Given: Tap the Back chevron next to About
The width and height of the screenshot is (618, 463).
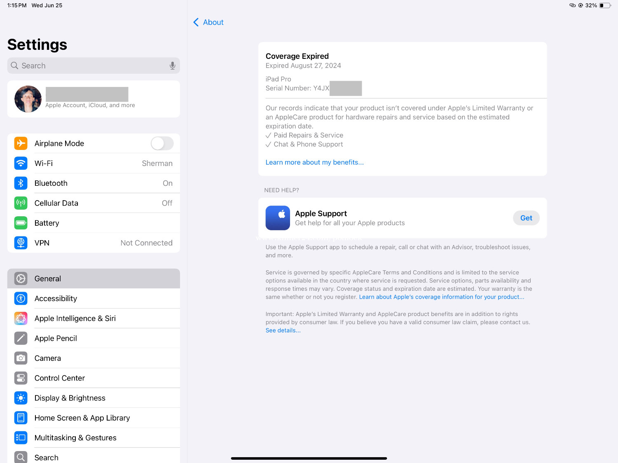Looking at the screenshot, I should click(196, 22).
